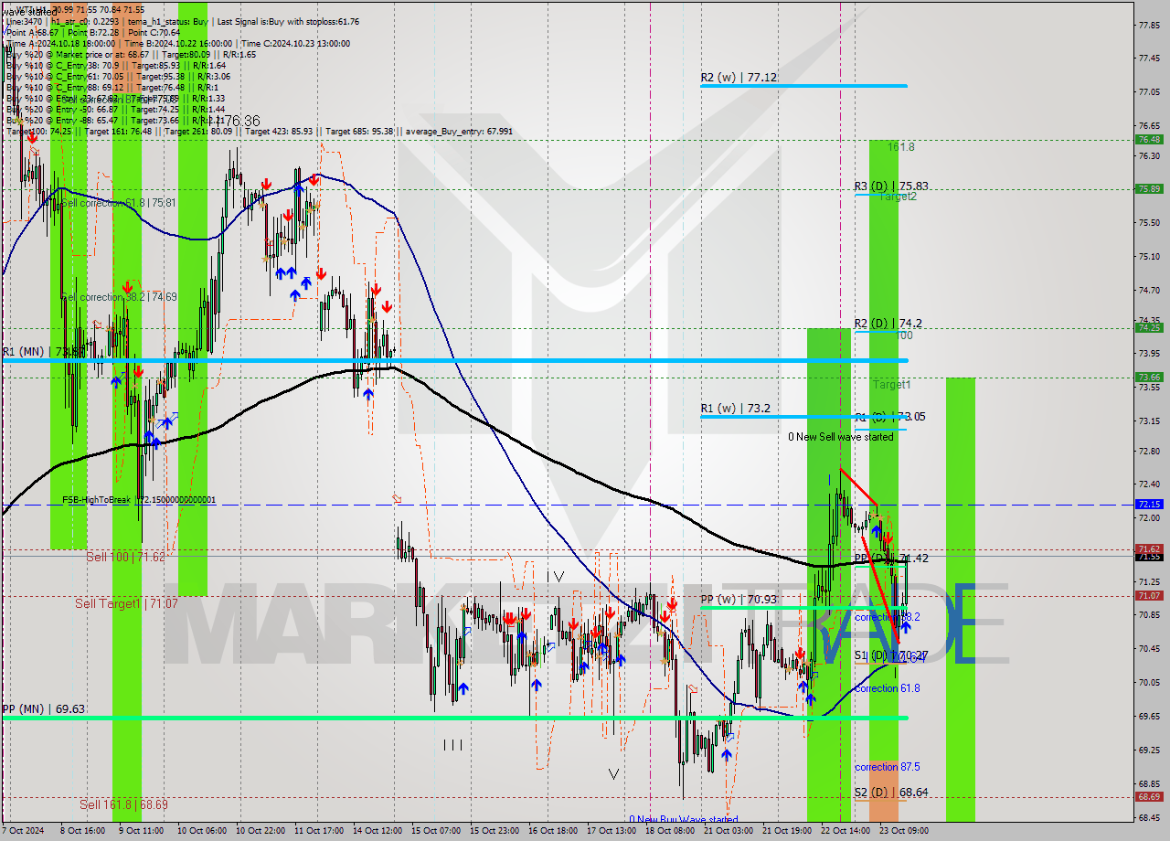1170x841 pixels.
Task: Select the 'I I I' wave count label
Action: click(x=452, y=745)
